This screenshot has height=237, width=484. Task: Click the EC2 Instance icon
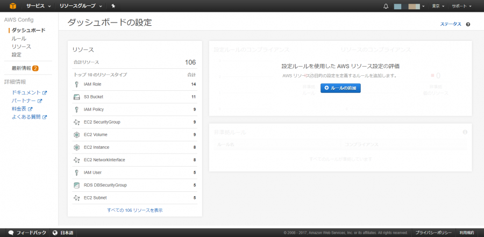point(76,147)
